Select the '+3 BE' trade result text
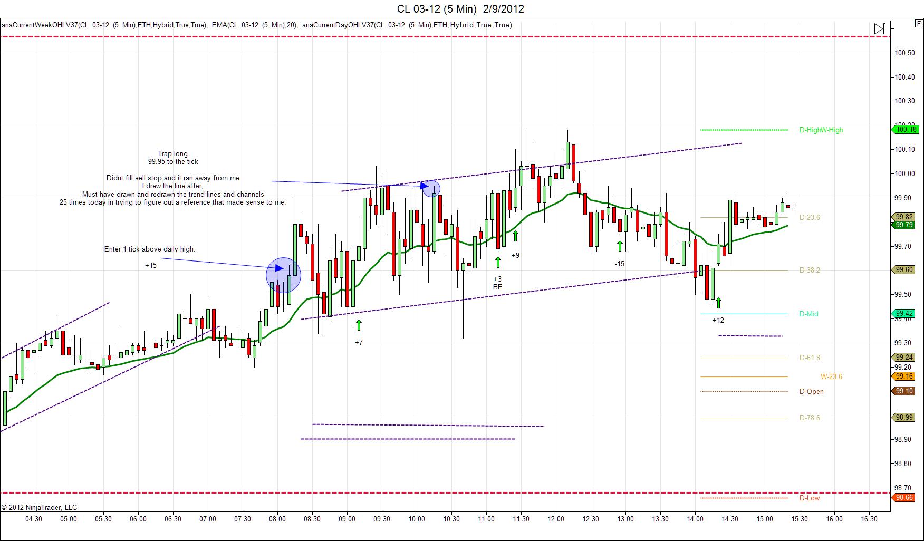Viewport: 924px width, 541px height. pyautogui.click(x=497, y=283)
